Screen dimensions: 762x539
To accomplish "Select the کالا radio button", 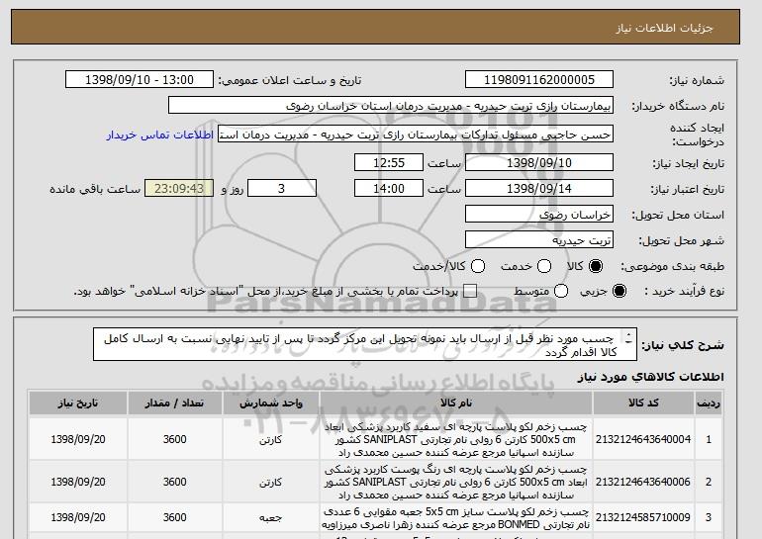I will (596, 266).
